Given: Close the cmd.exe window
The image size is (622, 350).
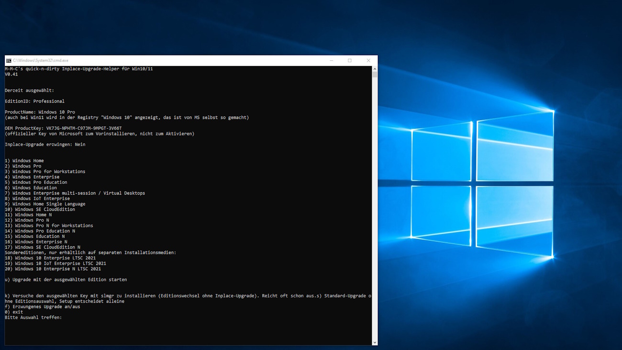Looking at the screenshot, I should point(368,61).
